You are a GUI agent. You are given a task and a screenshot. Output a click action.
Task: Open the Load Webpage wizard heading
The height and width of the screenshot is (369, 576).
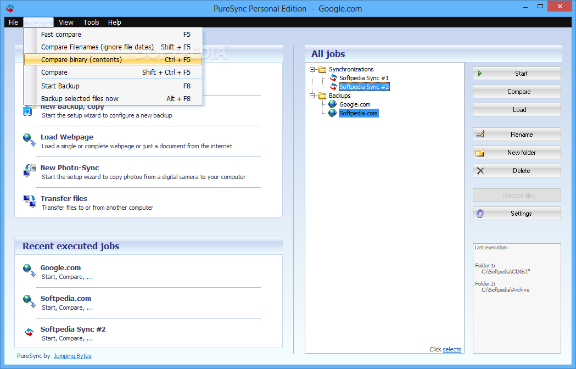[67, 137]
